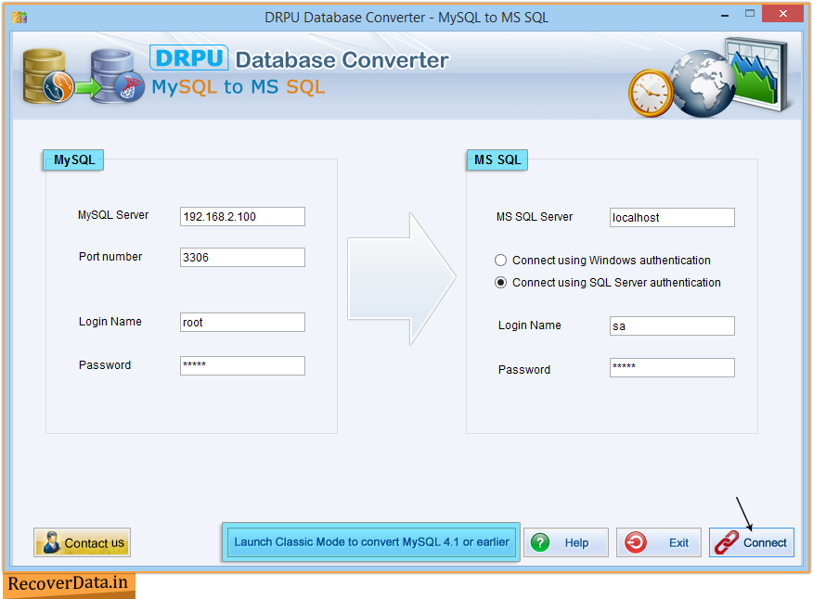Maximize the converter window
This screenshot has height=599, width=813.
[x=750, y=14]
